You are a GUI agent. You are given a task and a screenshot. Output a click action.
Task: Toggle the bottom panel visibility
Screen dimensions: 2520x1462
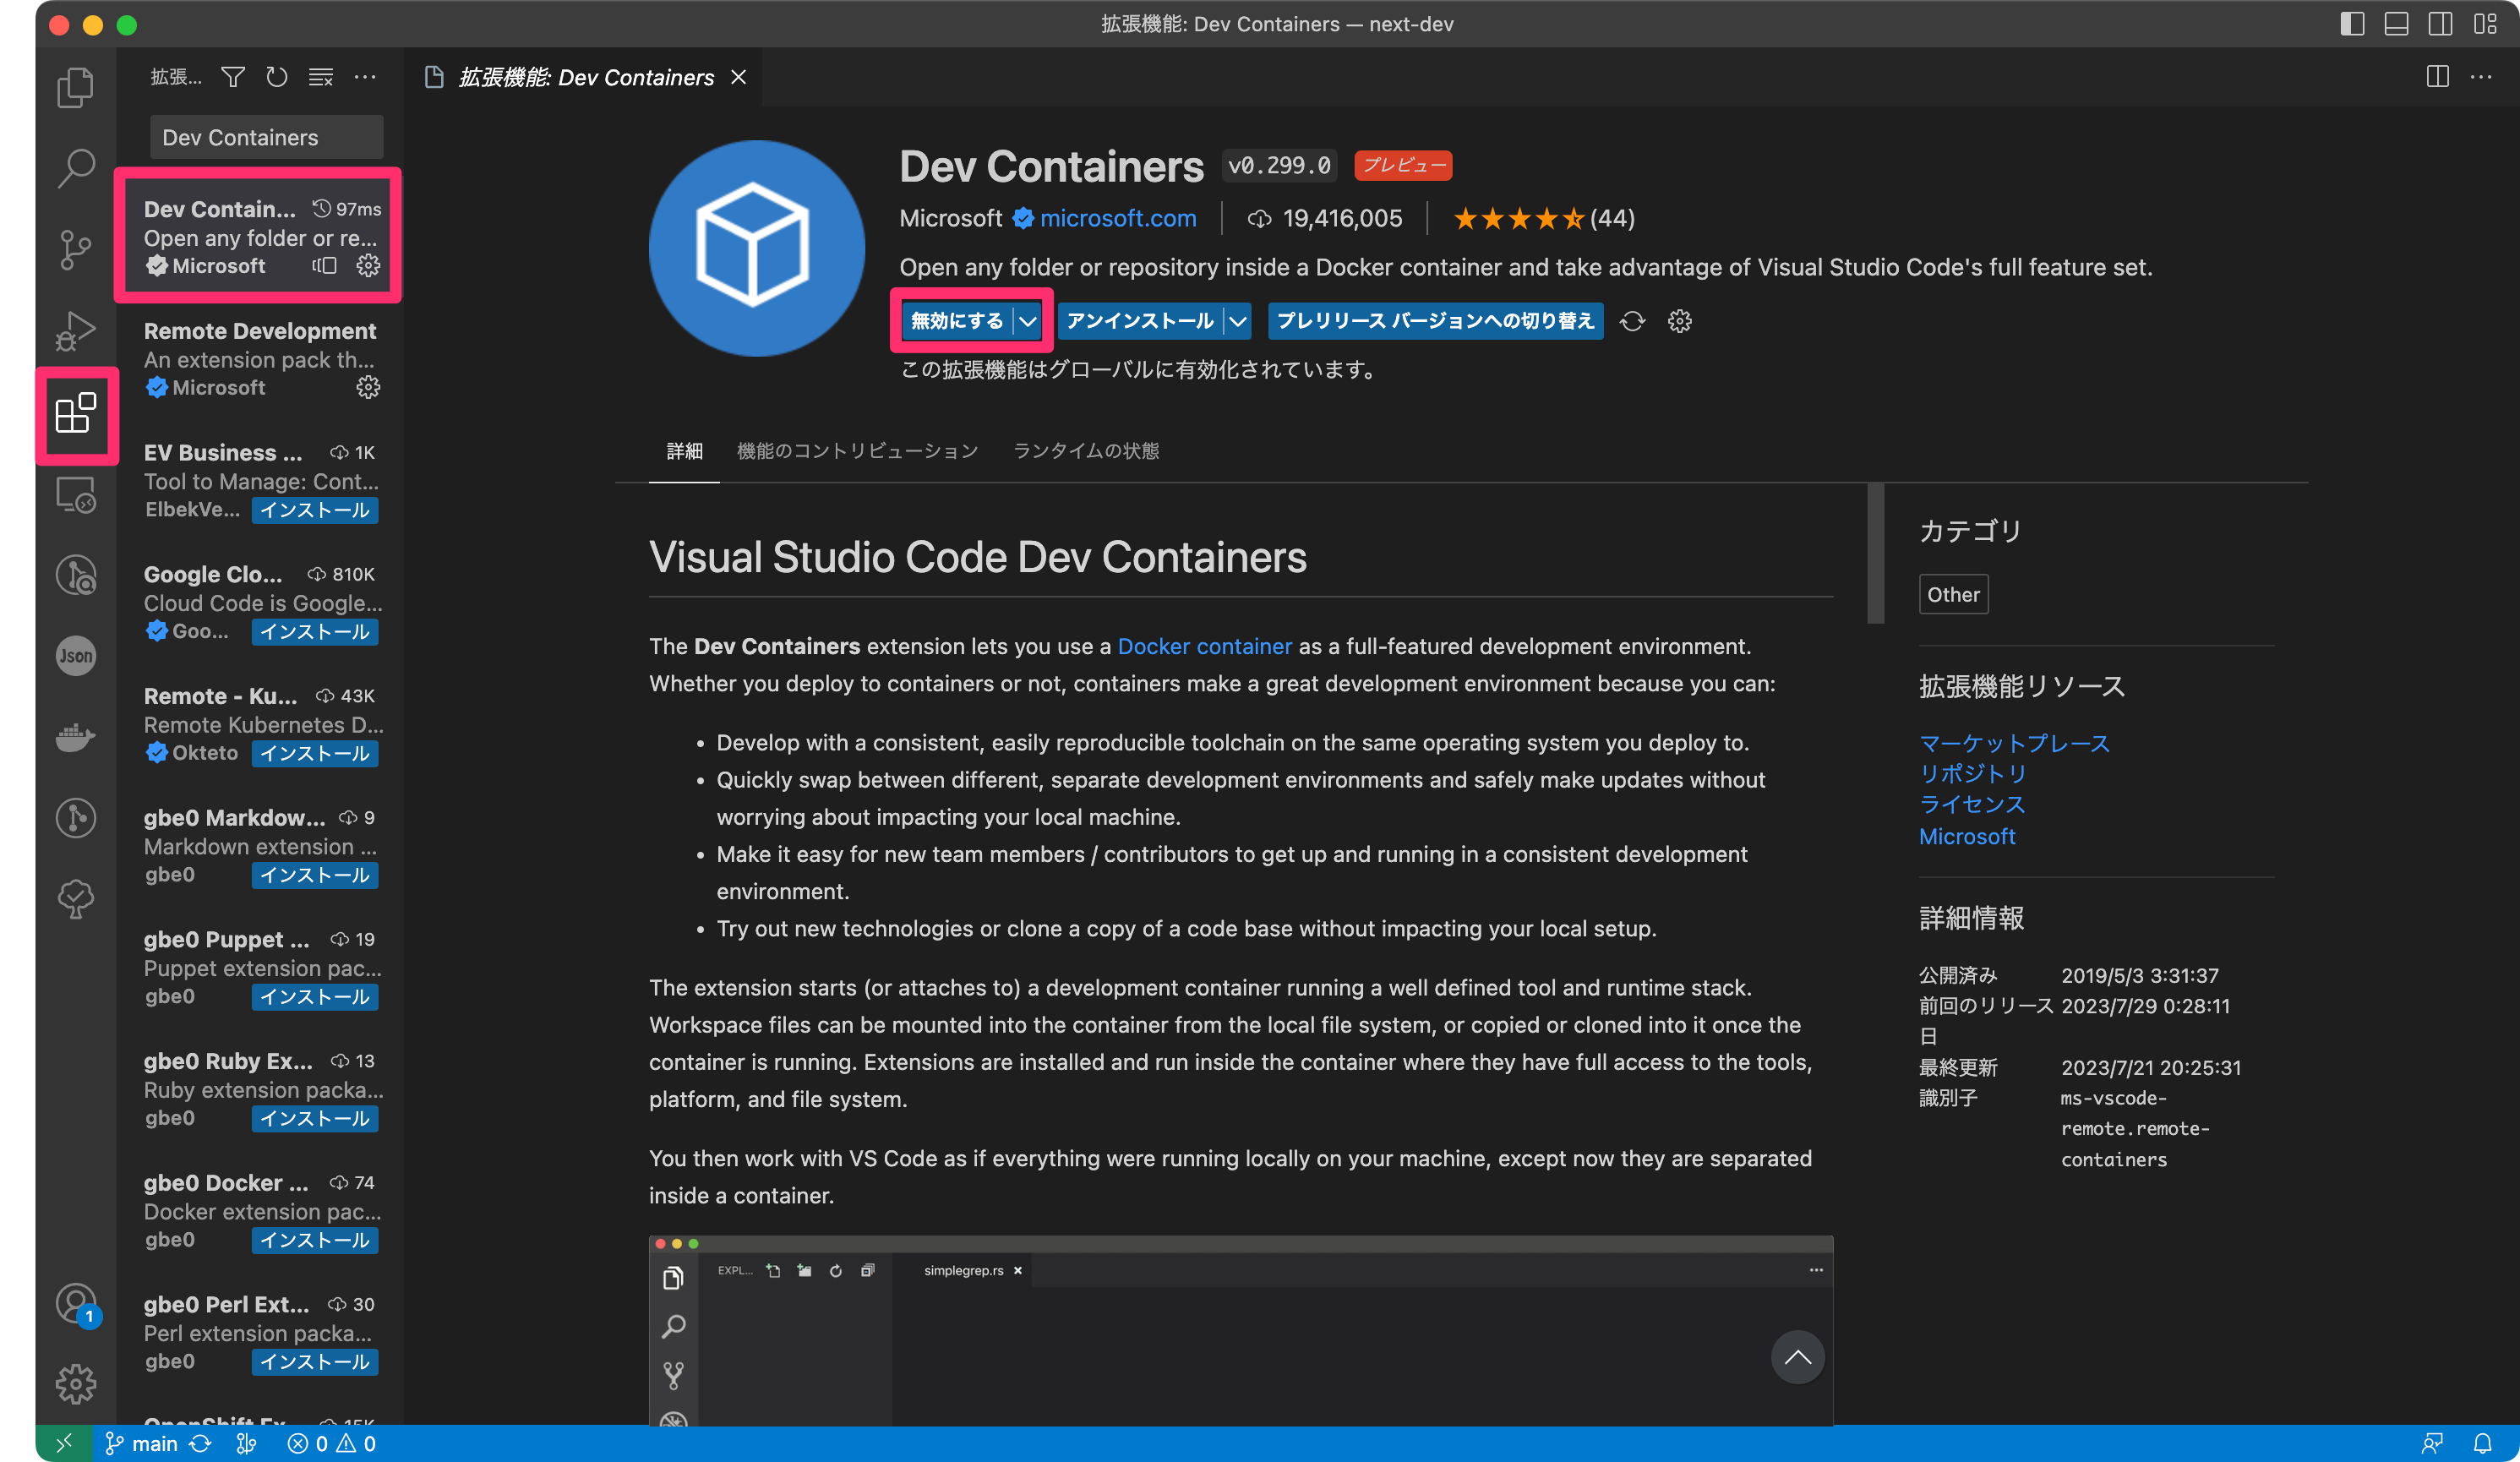(x=2397, y=24)
